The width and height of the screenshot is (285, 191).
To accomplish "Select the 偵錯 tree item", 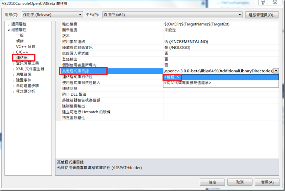I will click(x=20, y=41).
